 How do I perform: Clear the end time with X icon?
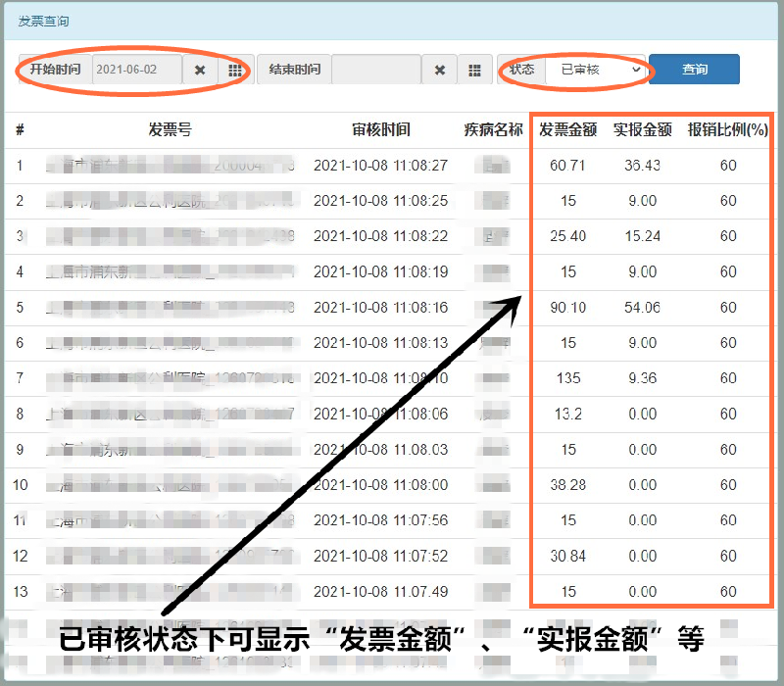(440, 71)
